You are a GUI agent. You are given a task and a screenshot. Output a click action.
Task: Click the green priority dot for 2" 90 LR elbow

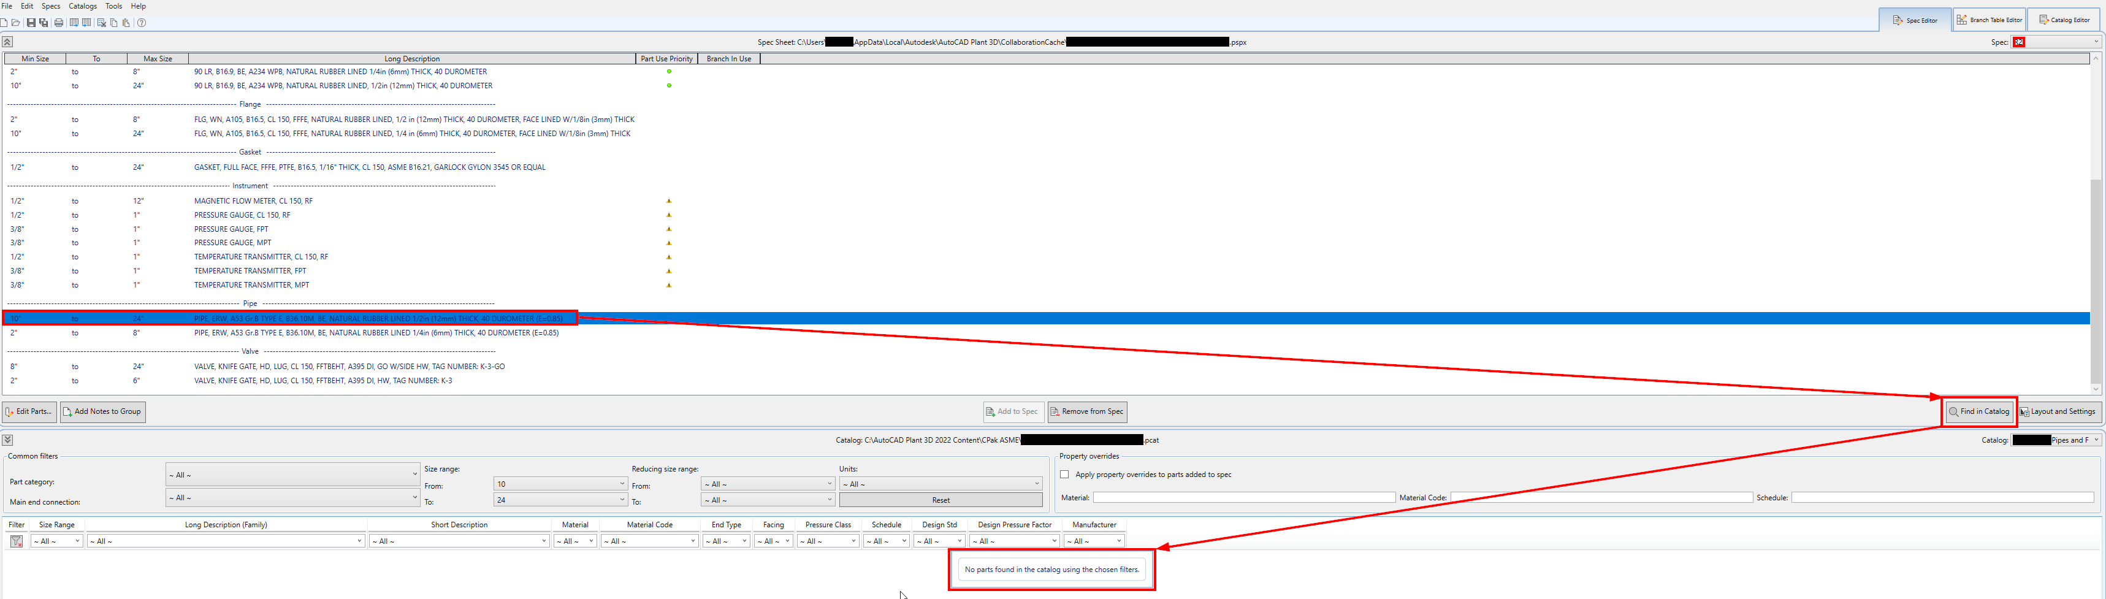click(x=669, y=72)
